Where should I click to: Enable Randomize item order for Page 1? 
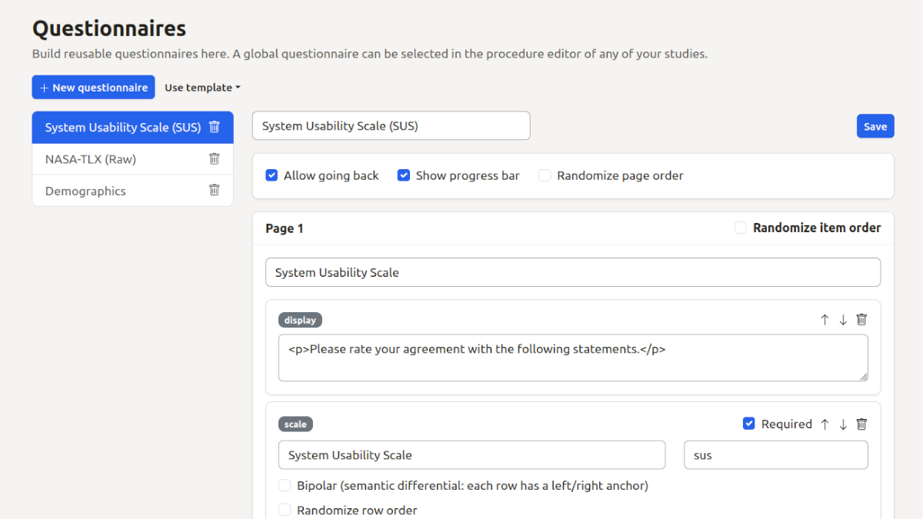coord(741,228)
